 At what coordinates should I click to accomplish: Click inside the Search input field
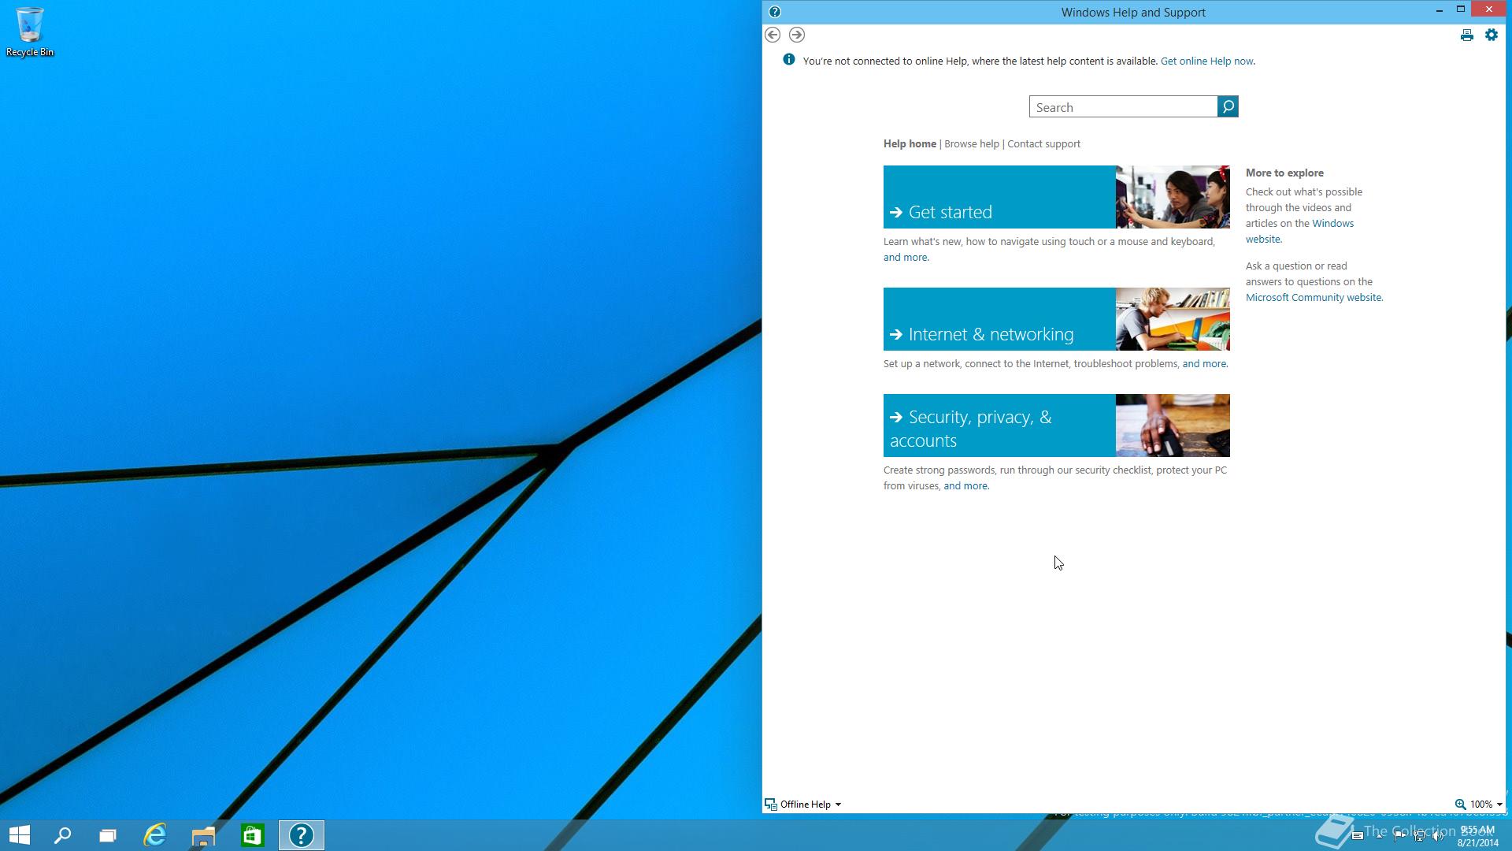point(1123,106)
